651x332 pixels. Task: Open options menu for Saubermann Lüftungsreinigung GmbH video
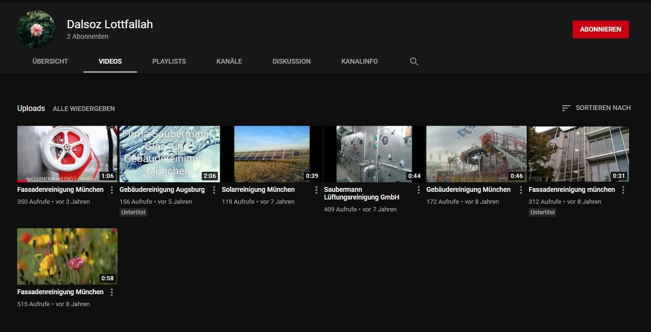tap(419, 190)
